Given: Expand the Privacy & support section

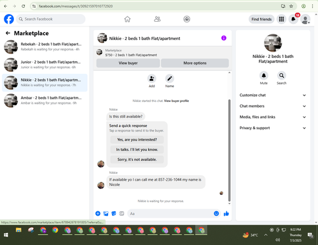Looking at the screenshot, I should click(x=273, y=128).
